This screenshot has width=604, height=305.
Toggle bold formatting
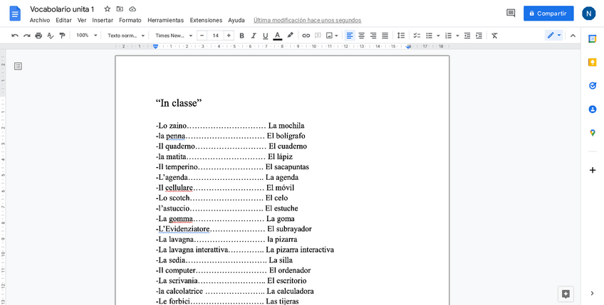241,36
